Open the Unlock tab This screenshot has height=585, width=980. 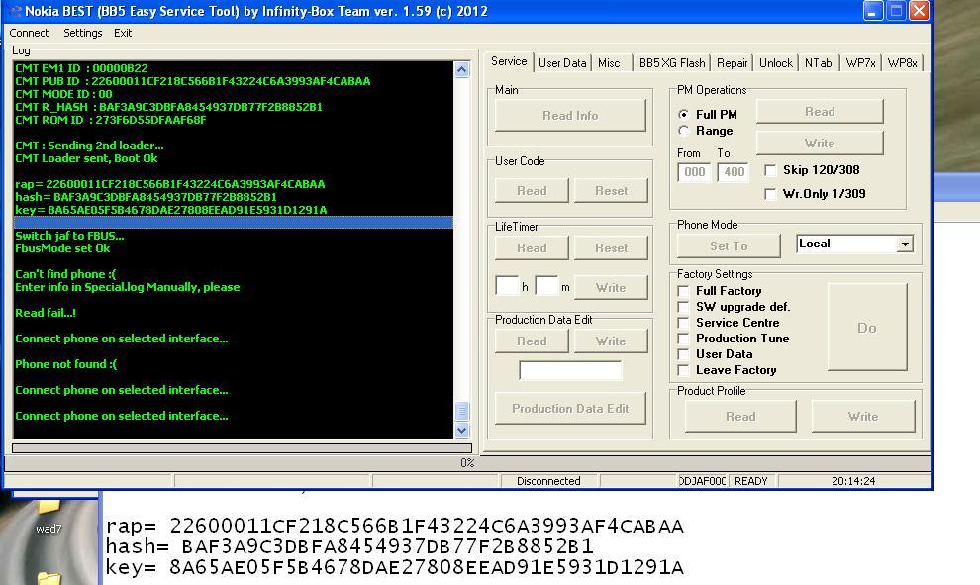coord(776,63)
